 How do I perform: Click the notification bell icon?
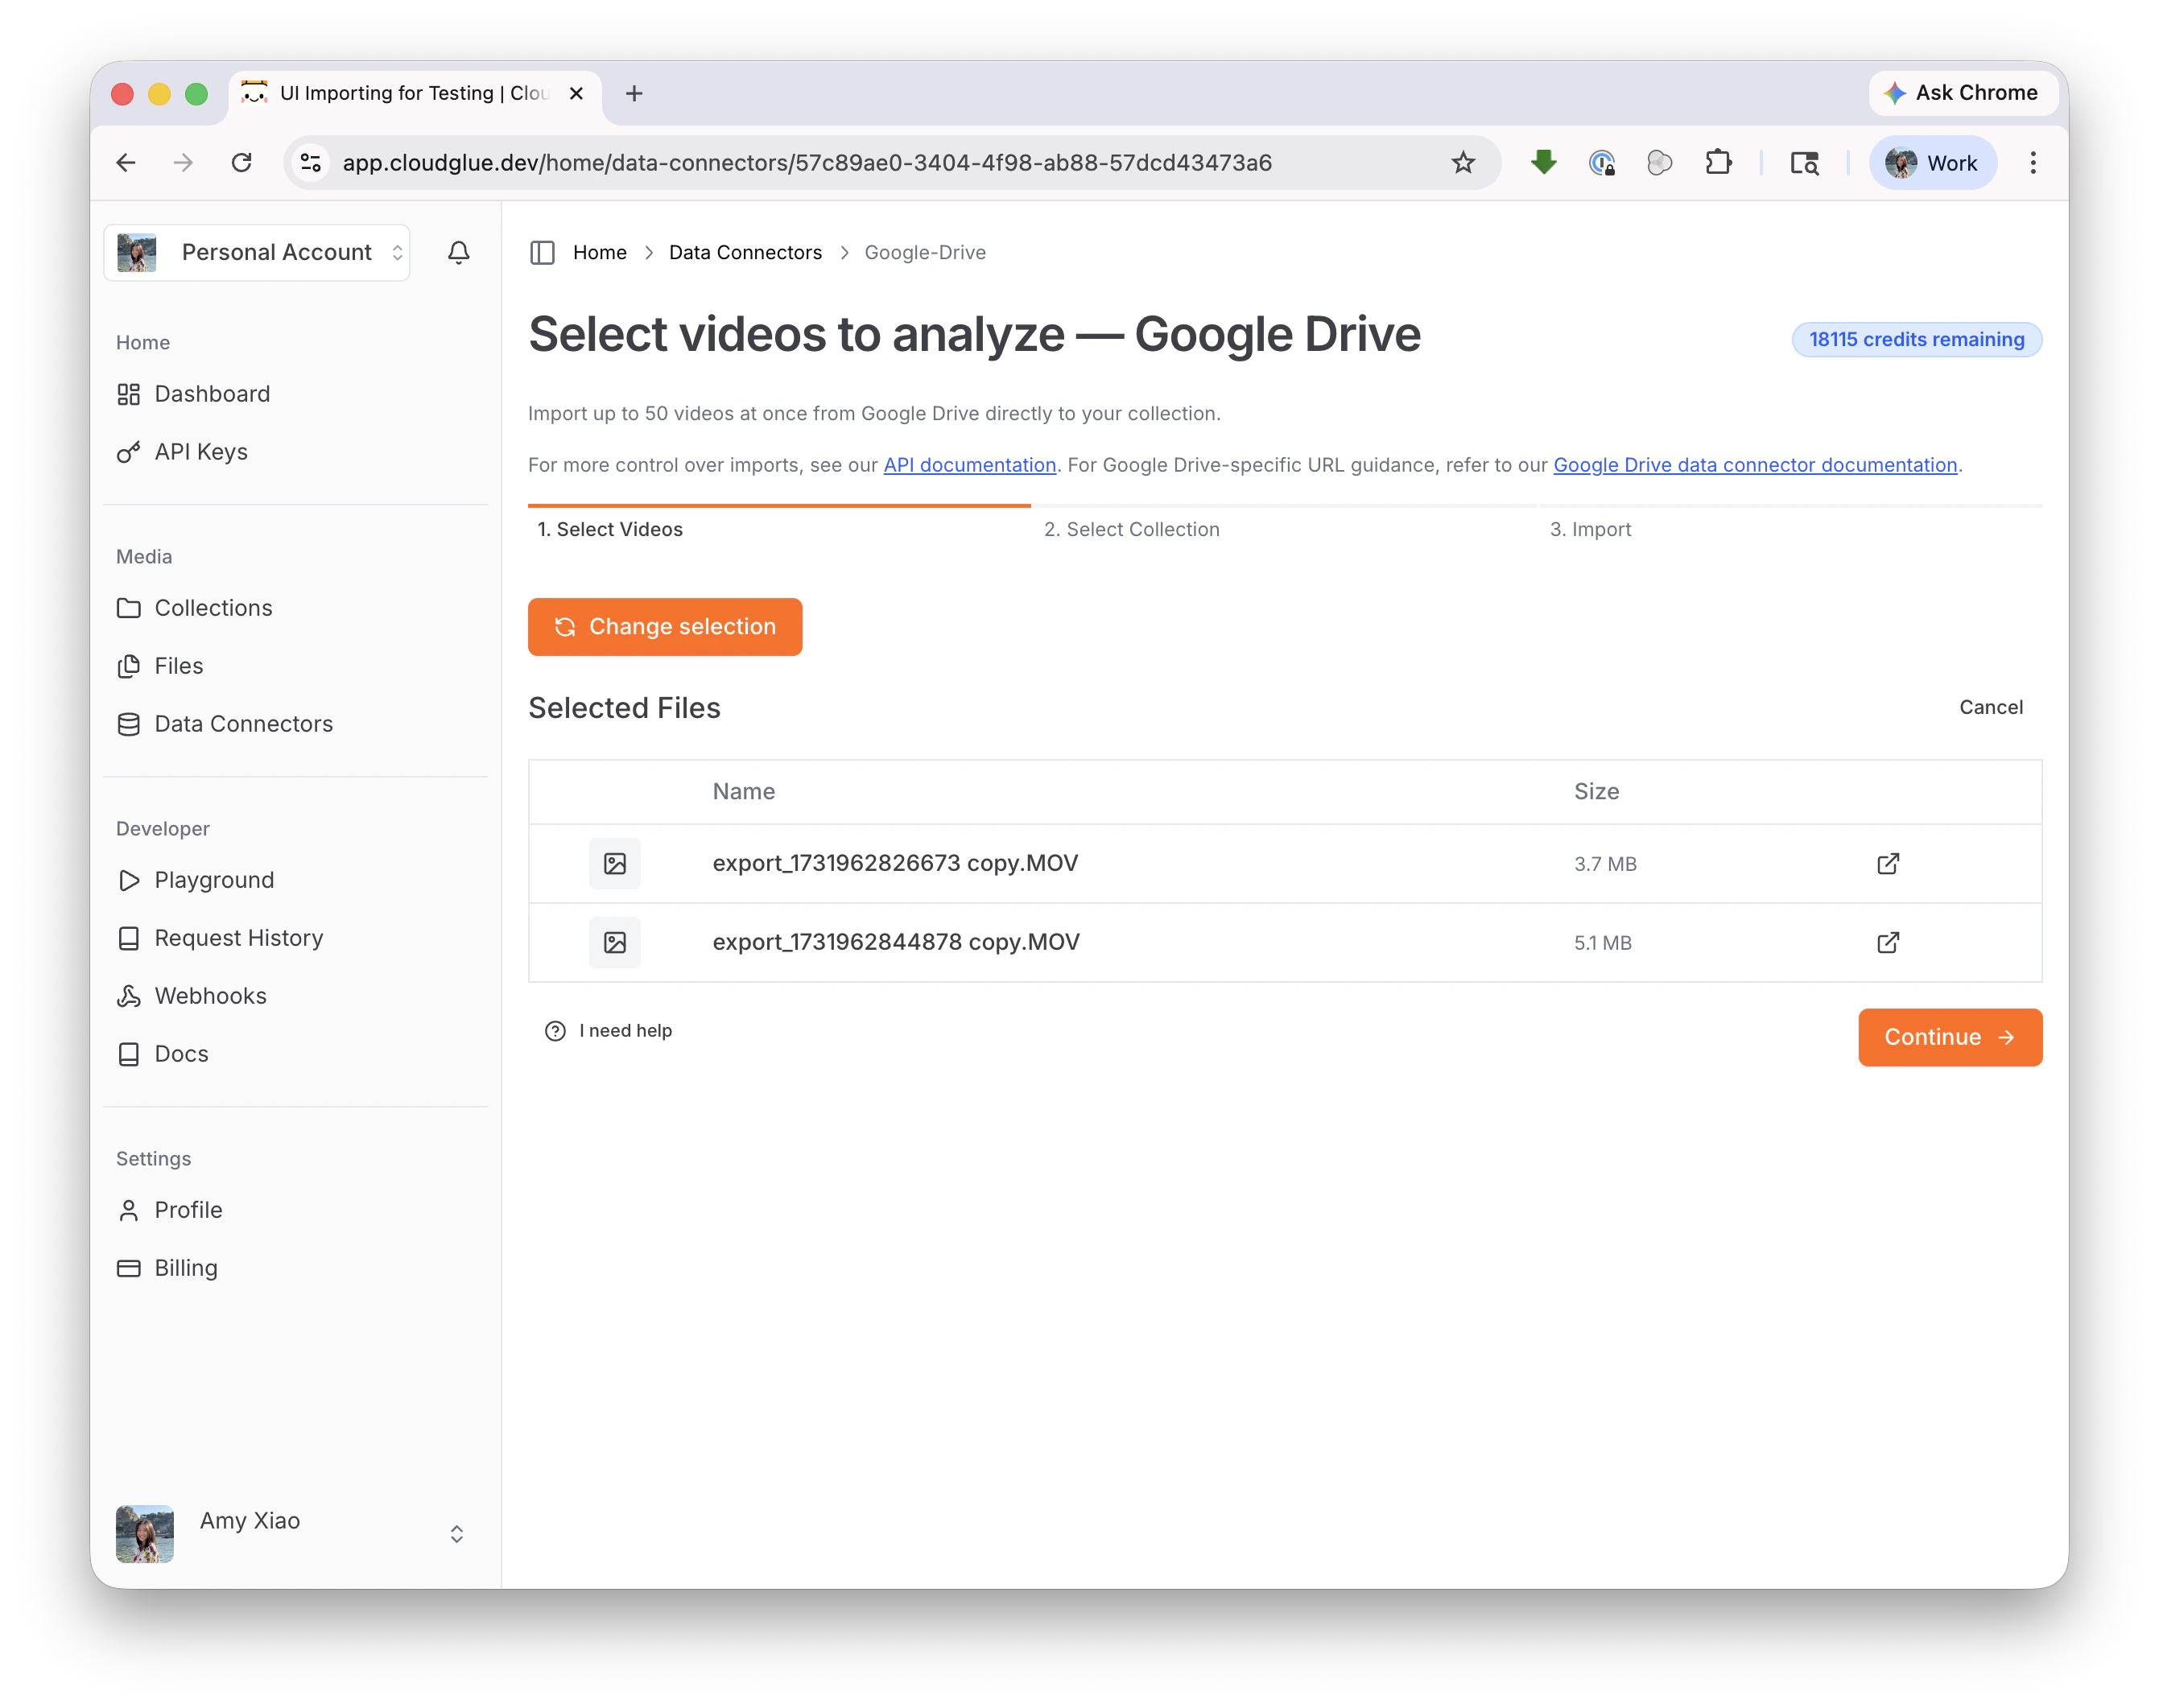(x=458, y=253)
